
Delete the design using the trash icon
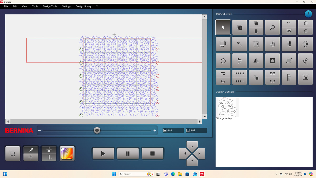(256, 31)
